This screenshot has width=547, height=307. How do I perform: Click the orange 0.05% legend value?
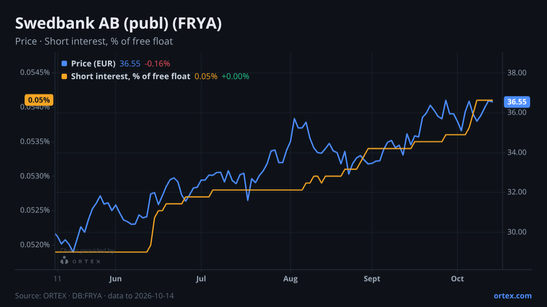206,76
